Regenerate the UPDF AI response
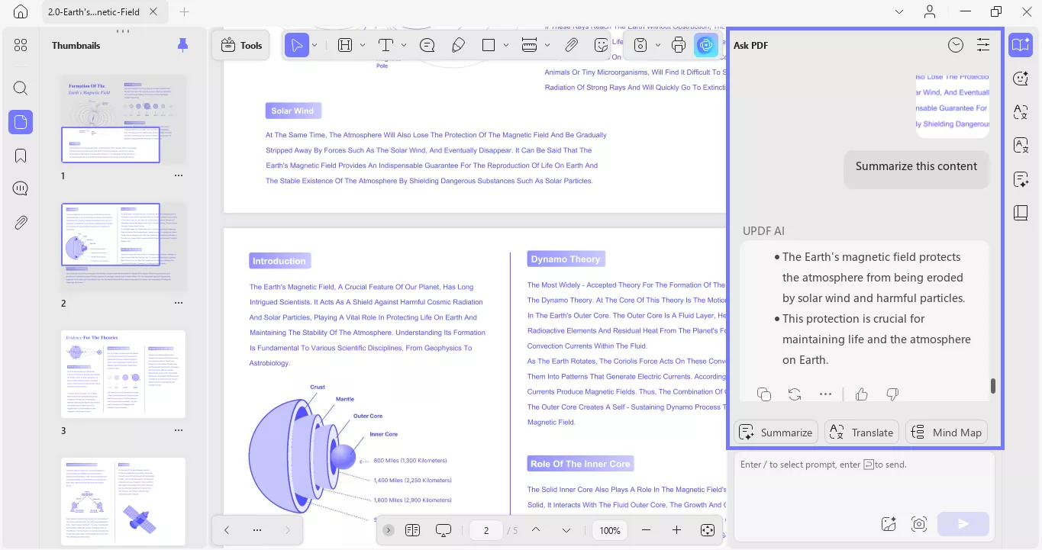Viewport: 1042px width, 550px height. [x=795, y=394]
